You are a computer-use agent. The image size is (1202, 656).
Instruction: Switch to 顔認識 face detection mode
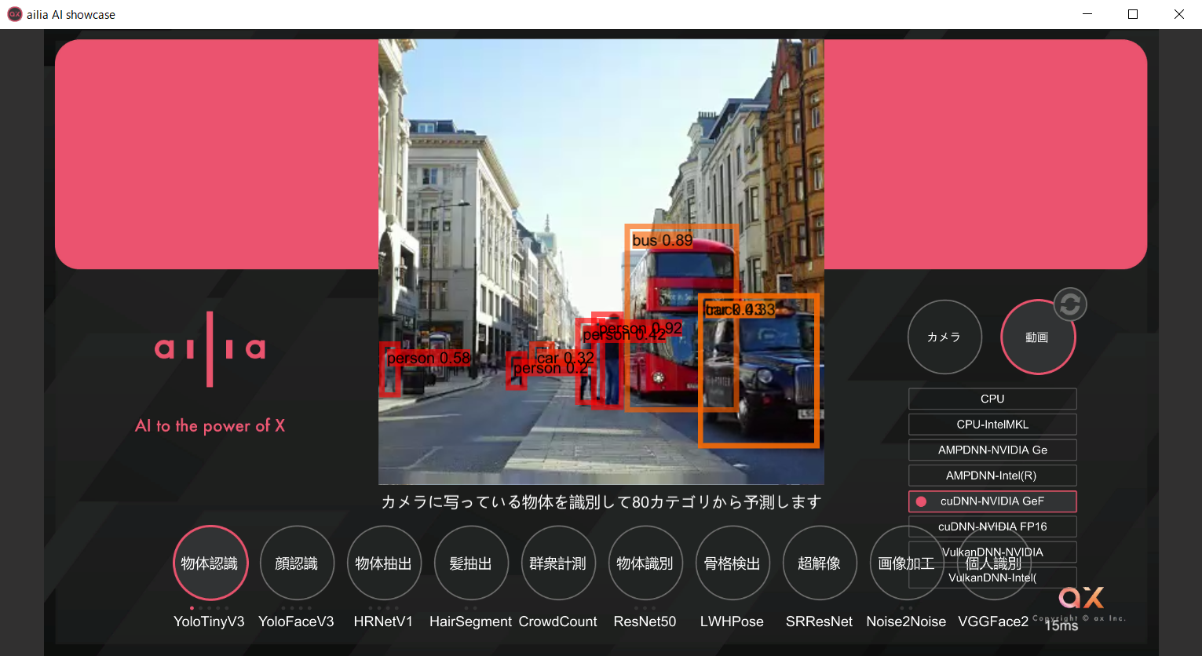pos(297,563)
